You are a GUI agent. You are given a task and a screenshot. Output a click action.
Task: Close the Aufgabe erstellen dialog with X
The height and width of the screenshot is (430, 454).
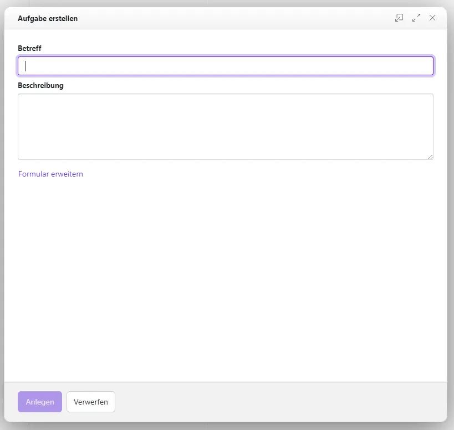(x=432, y=18)
